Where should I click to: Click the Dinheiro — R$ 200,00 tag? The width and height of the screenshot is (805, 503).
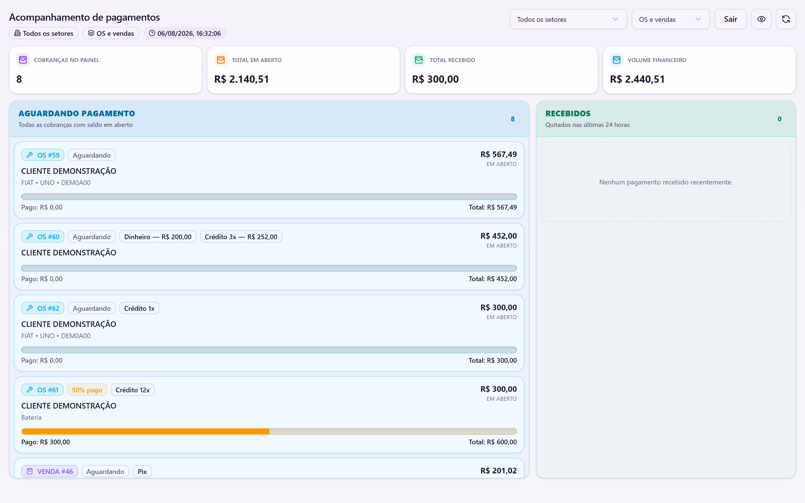click(158, 236)
